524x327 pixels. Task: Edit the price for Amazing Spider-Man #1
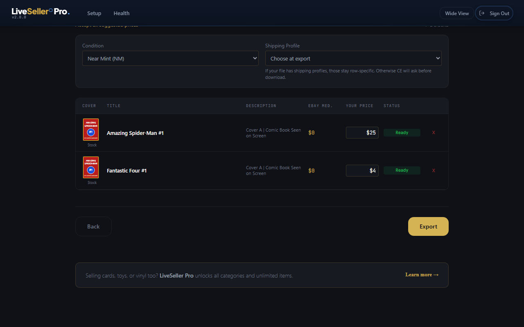coord(362,132)
